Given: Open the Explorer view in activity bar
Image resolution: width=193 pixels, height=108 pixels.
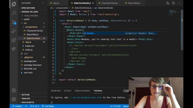Looking at the screenshot, I should (14, 4).
